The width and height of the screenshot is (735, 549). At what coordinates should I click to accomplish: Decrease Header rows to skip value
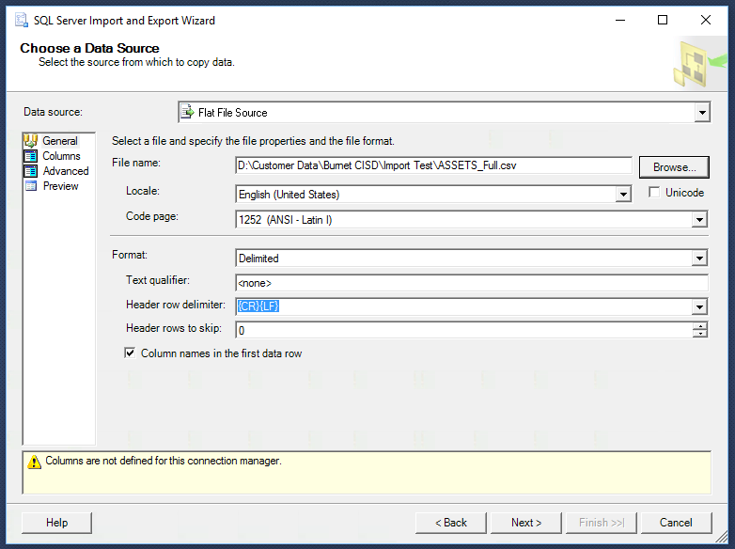[x=700, y=334]
